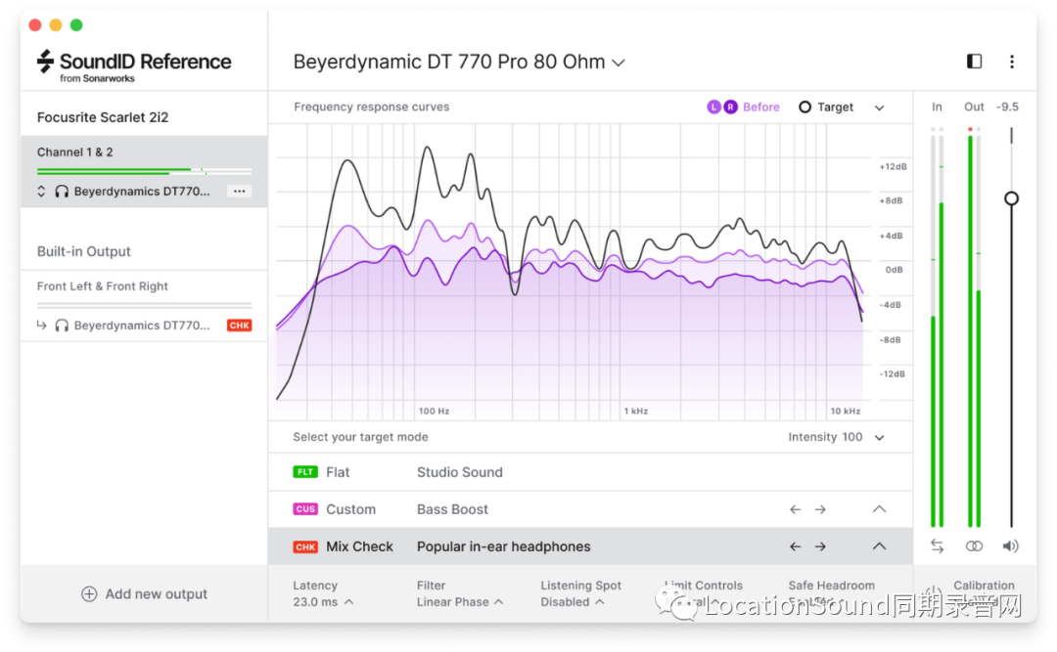
Task: Open the options button on Channel 1 & 2 headphones
Action: tap(239, 192)
